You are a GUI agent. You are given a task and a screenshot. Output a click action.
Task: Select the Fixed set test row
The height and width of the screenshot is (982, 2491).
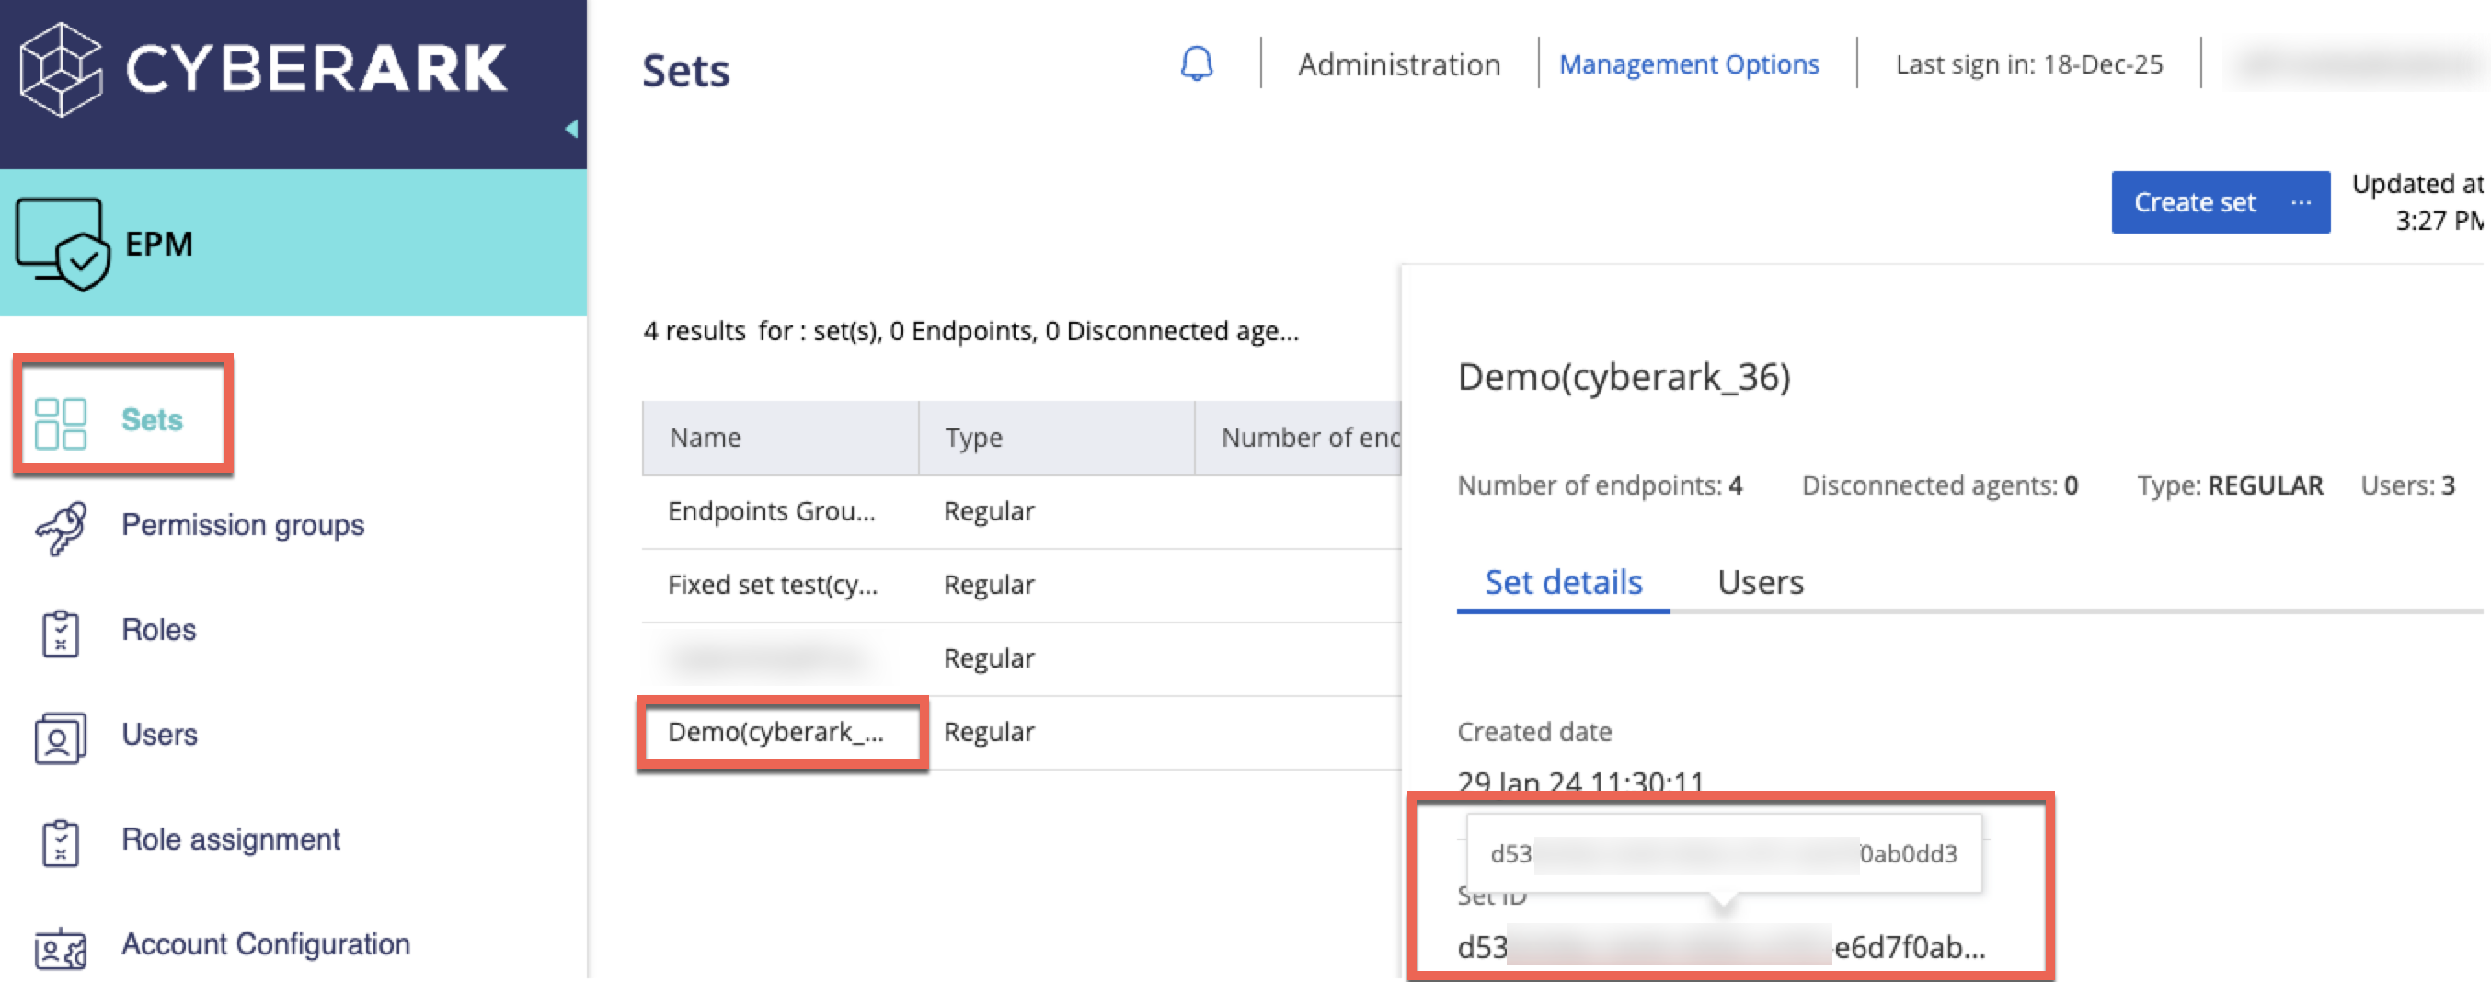[x=1021, y=586]
